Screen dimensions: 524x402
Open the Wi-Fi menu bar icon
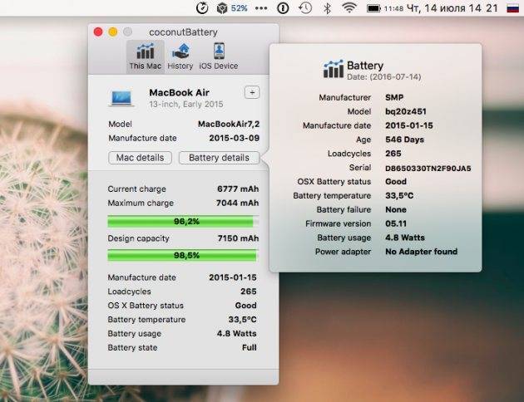pos(349,8)
